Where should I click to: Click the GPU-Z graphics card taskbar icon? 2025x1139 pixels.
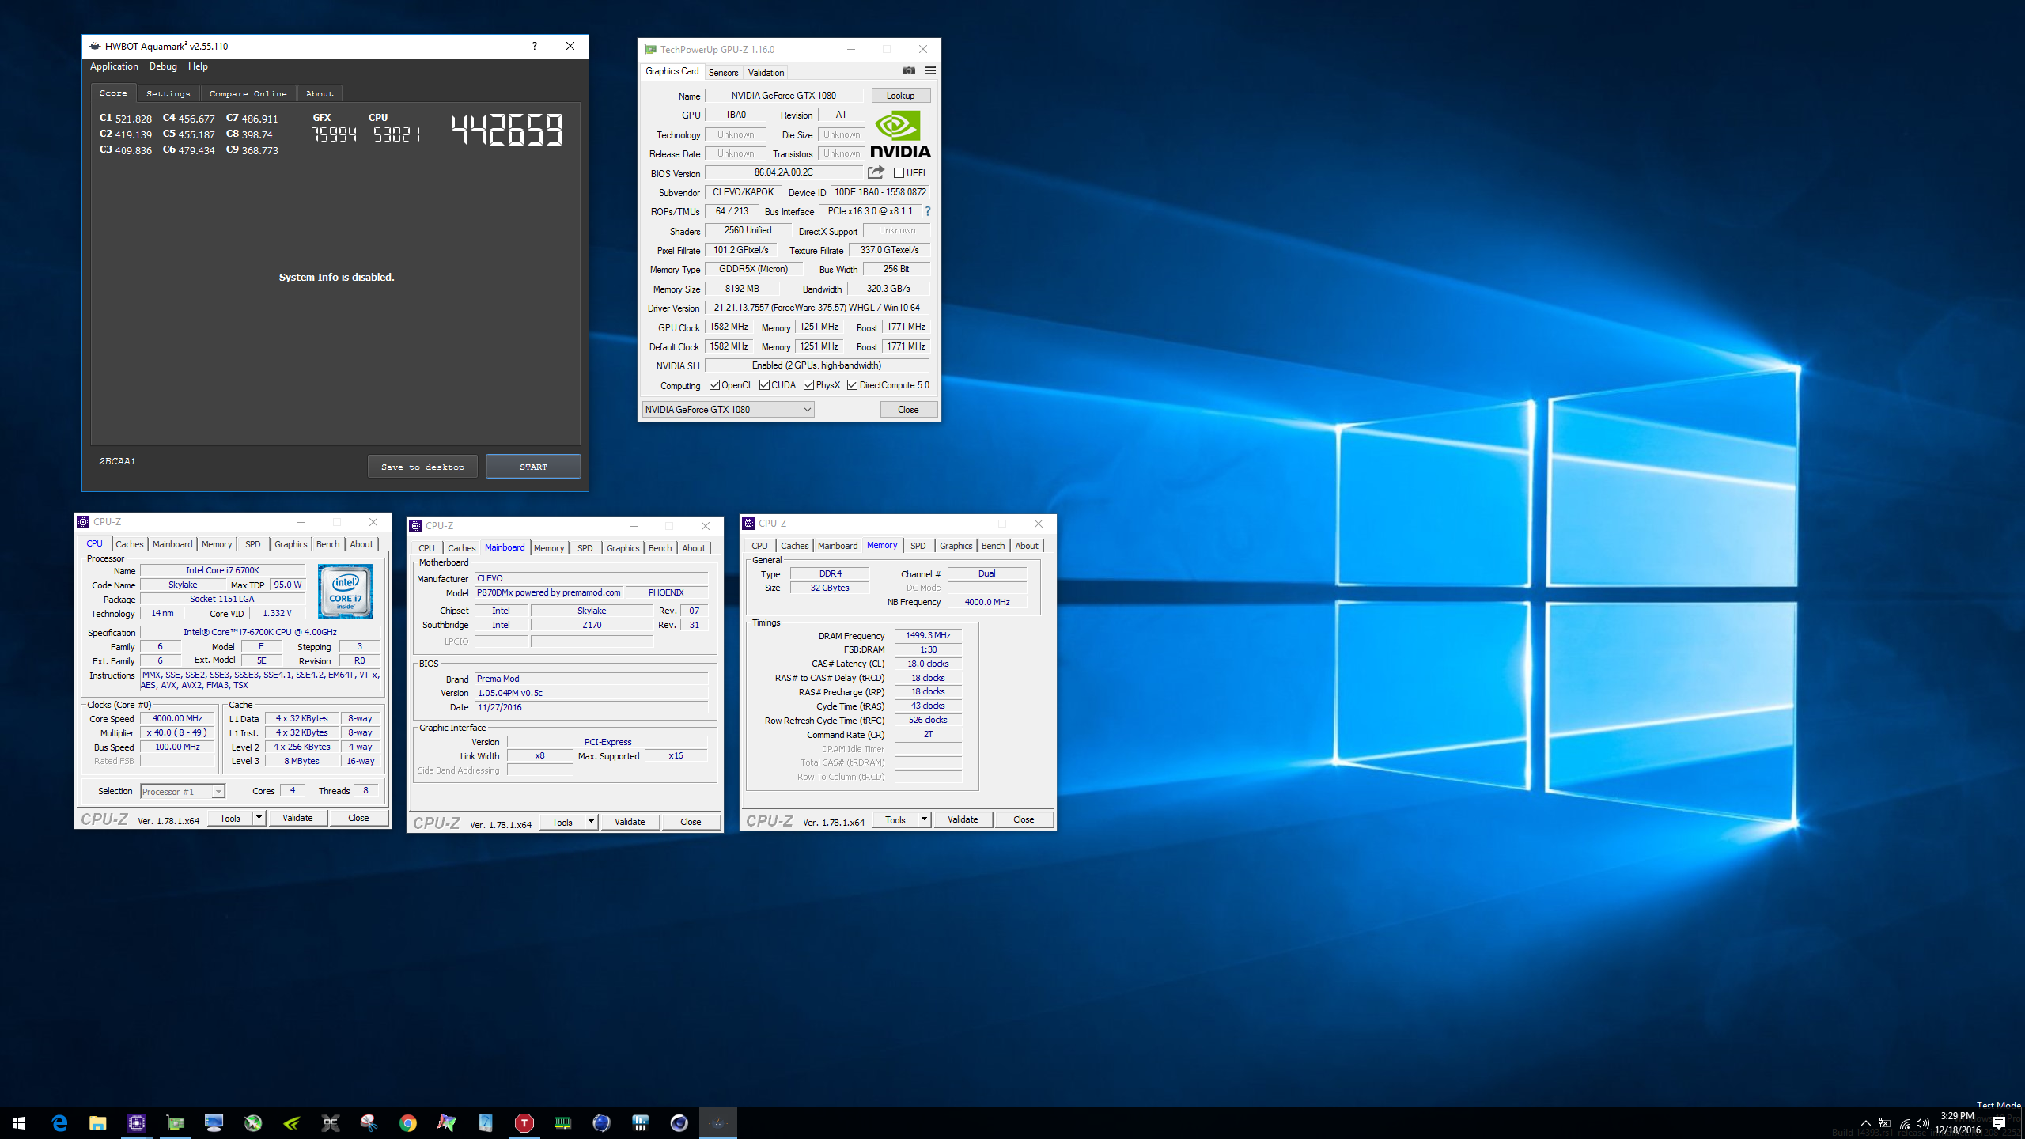pos(175,1123)
